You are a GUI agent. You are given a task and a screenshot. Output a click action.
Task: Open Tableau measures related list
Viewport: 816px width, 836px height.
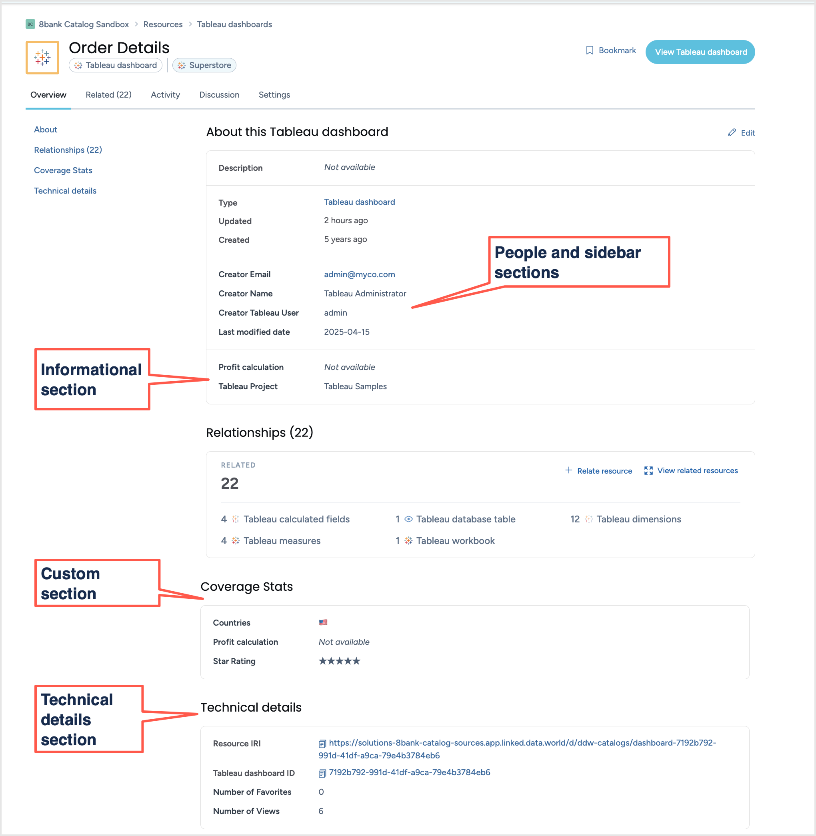point(282,540)
